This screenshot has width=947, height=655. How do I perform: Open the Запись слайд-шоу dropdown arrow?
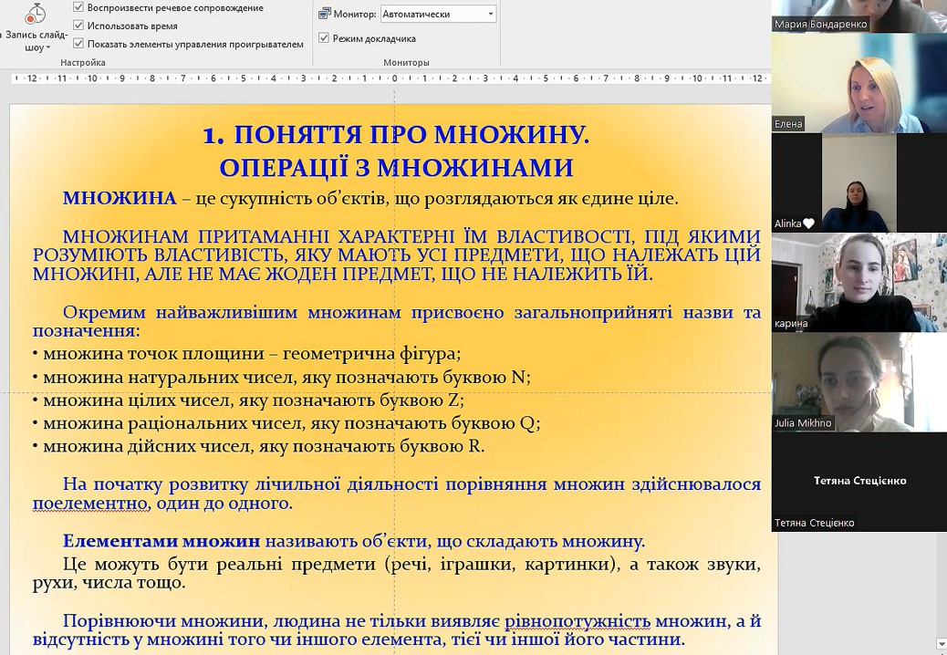(48, 47)
